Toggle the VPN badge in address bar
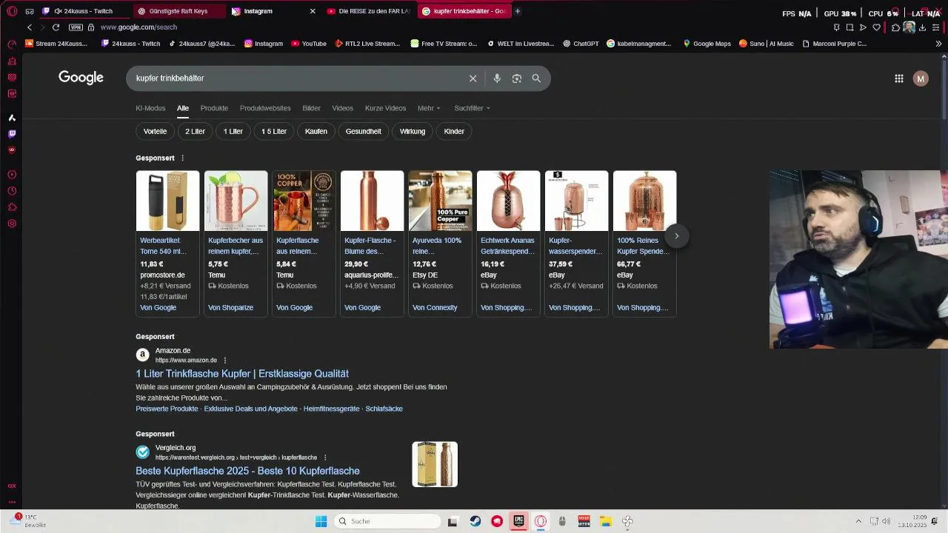 (x=76, y=27)
